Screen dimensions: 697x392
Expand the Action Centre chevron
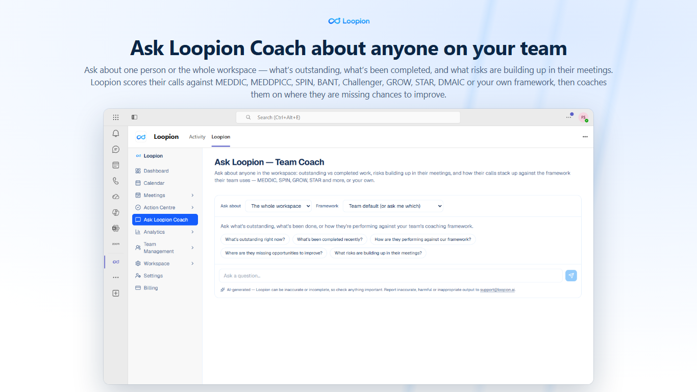(192, 208)
